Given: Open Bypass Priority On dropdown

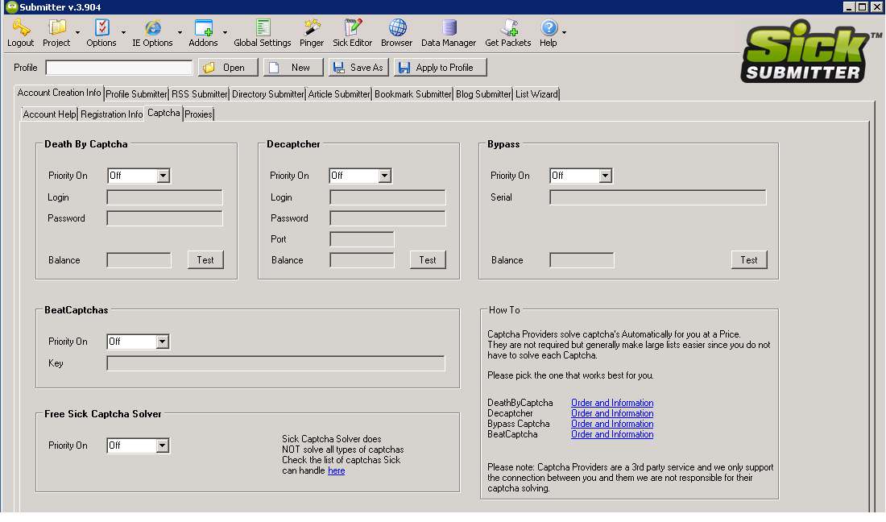Looking at the screenshot, I should (x=605, y=176).
